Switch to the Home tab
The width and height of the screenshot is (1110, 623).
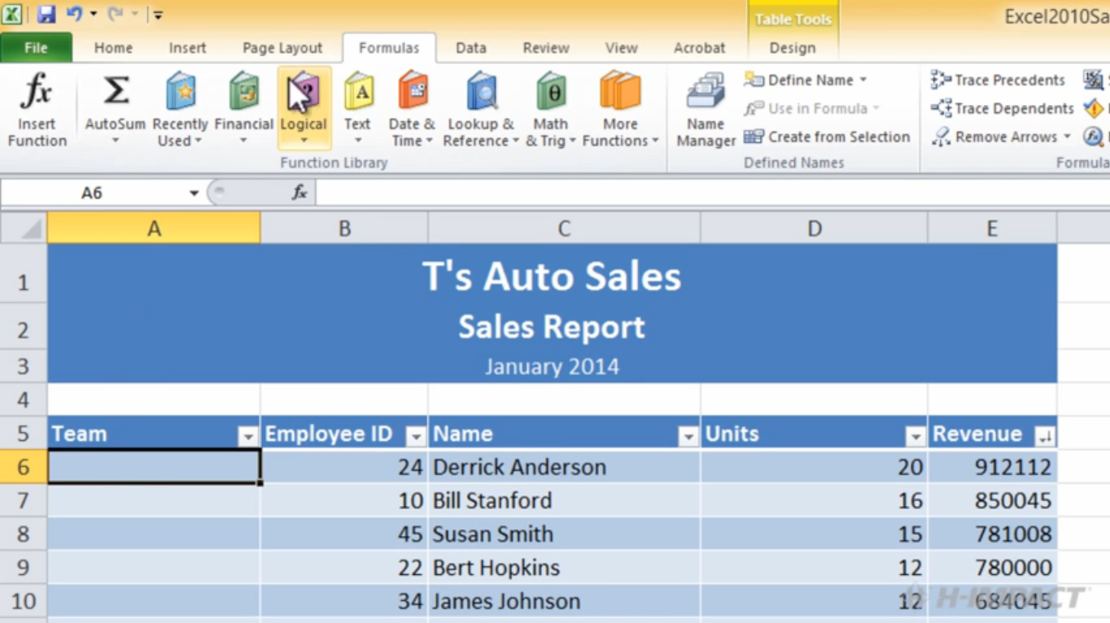(113, 48)
